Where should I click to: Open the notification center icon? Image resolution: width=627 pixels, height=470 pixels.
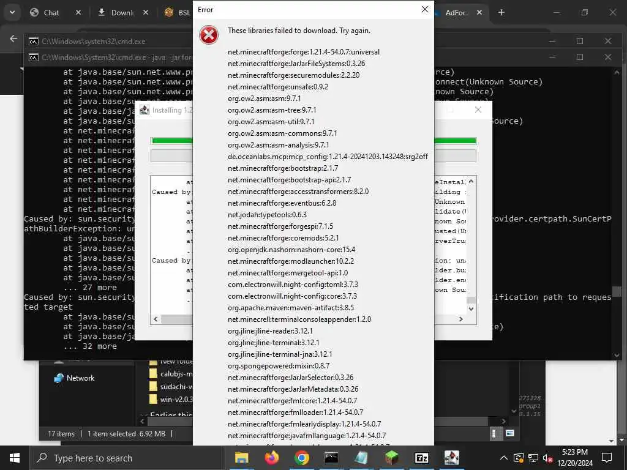coord(607,458)
